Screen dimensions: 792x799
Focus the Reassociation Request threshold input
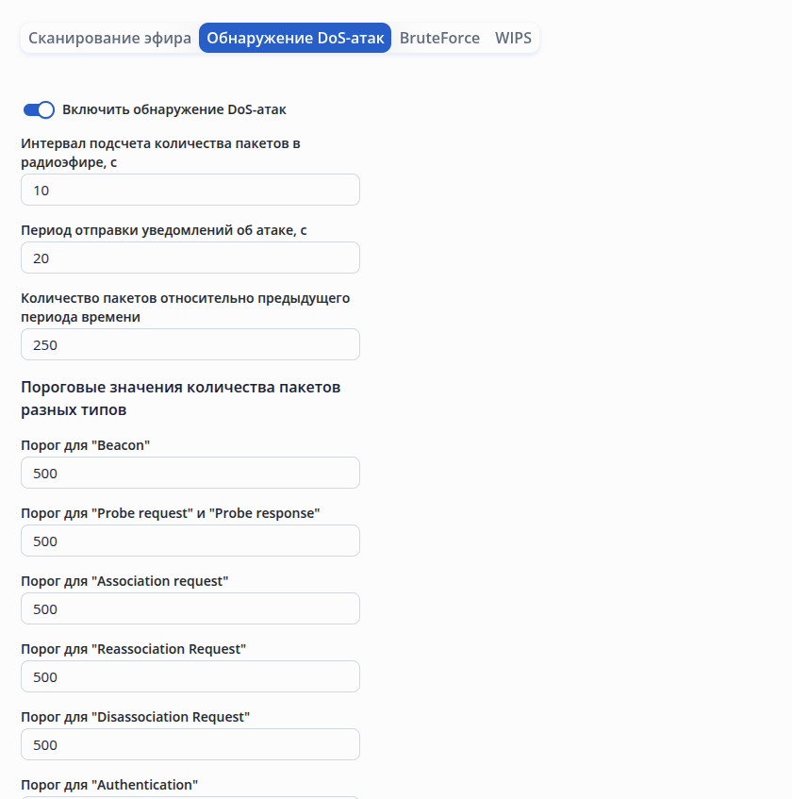click(x=190, y=676)
